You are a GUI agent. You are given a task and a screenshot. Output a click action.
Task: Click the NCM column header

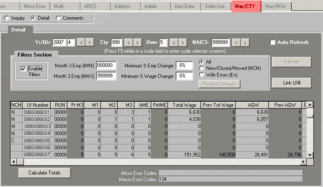[16, 105]
